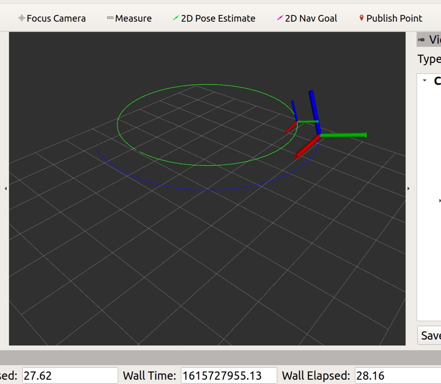Viewport: 441px width, 384px height.
Task: Click the Views panel header icon
Action: (421, 39)
